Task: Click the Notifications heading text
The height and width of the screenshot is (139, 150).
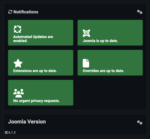Action: (x=26, y=12)
